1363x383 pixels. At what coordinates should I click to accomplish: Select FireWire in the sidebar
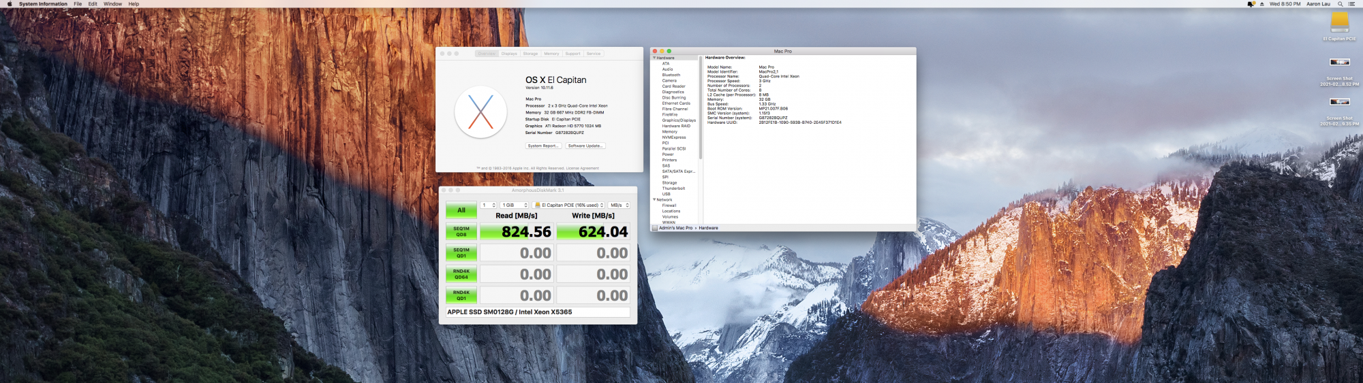tap(670, 114)
